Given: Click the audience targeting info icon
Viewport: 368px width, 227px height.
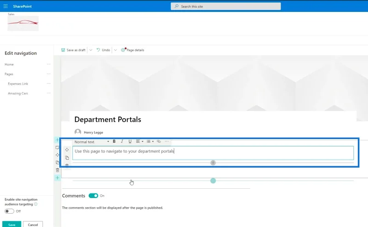Looking at the screenshot, I should (x=36, y=204).
